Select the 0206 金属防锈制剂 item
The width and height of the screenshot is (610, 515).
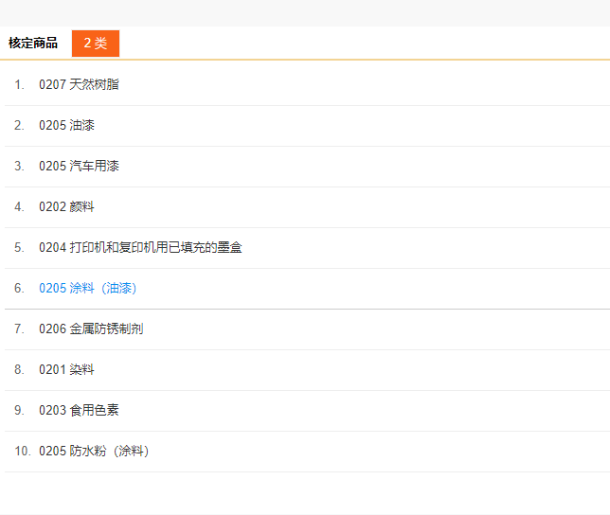pyautogui.click(x=91, y=329)
